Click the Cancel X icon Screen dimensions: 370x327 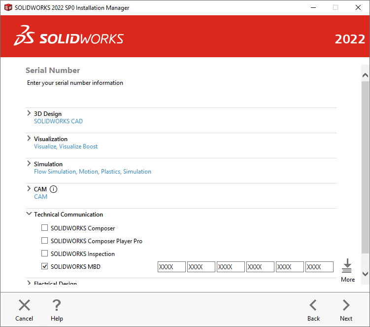(24, 305)
